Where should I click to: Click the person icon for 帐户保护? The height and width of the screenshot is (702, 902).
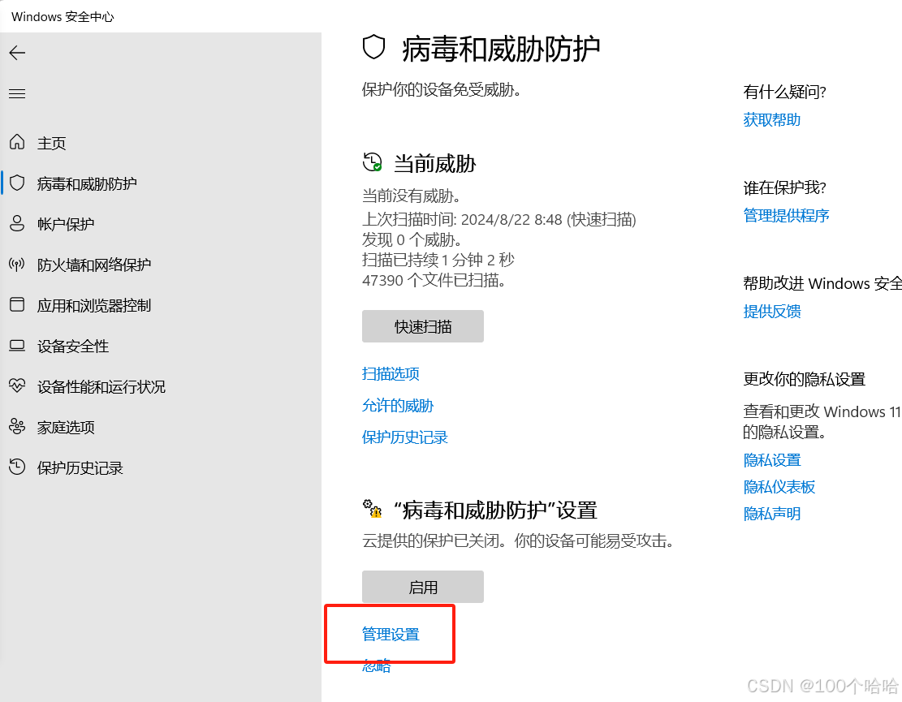pyautogui.click(x=17, y=224)
